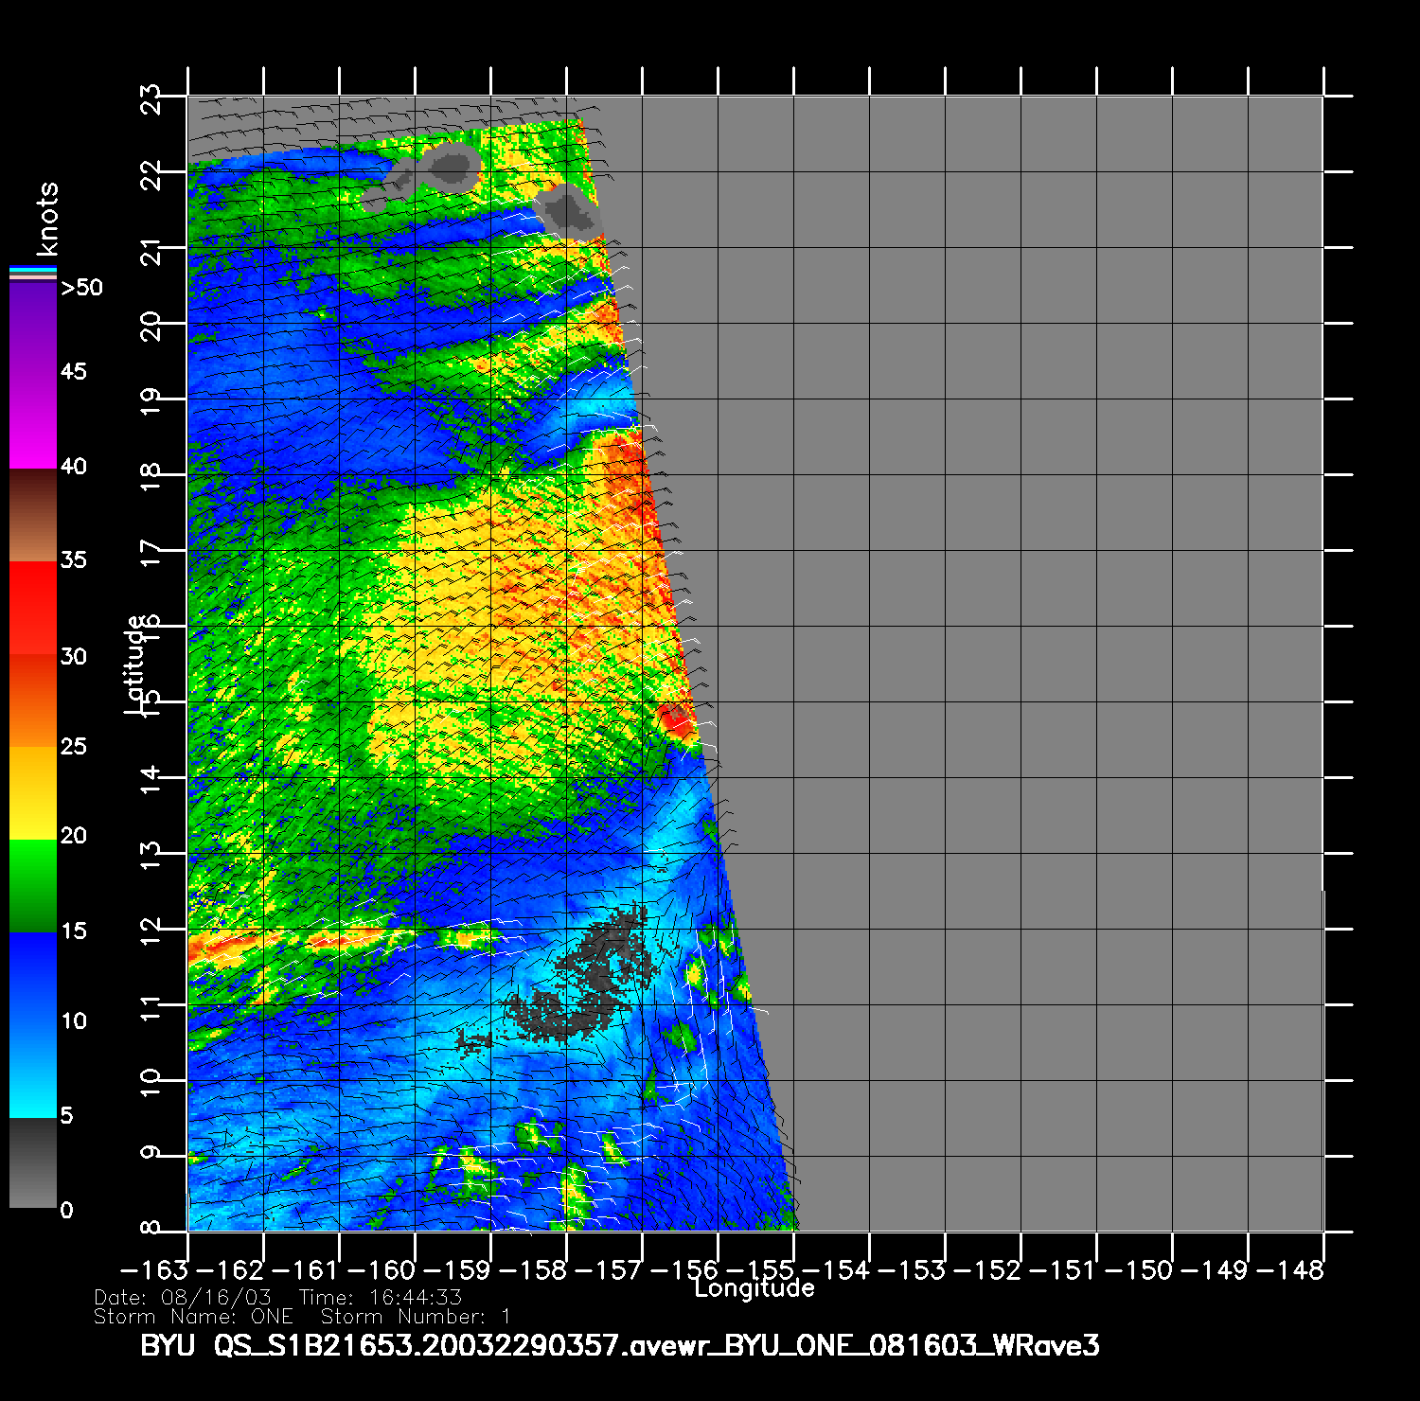Pick the cyan 5–10 knots legend segment
Image resolution: width=1420 pixels, height=1401 pixels.
pos(33,1070)
